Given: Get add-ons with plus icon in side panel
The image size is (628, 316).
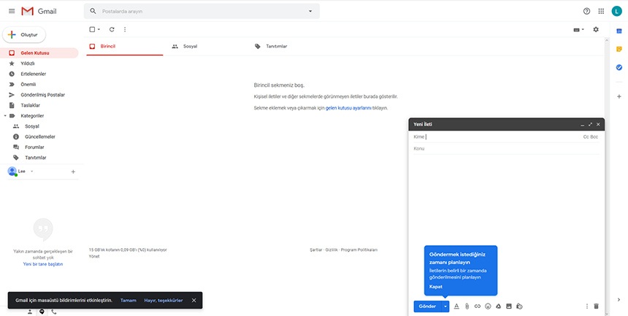Looking at the screenshot, I should pyautogui.click(x=619, y=96).
